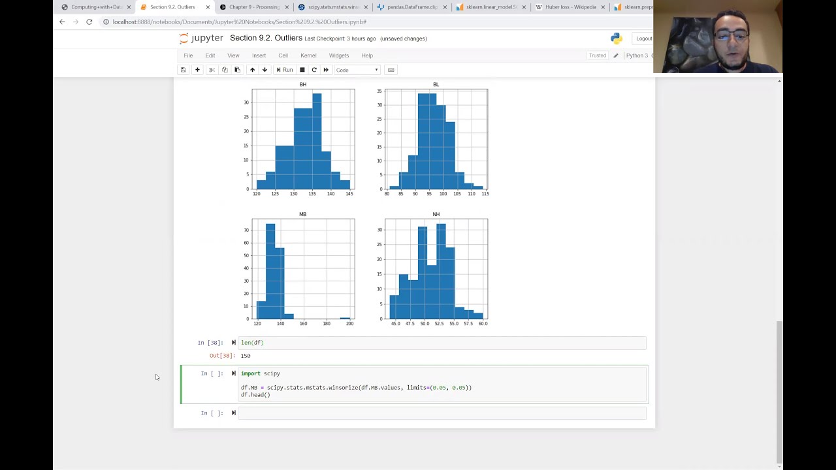Click inside the len(df) code cell
This screenshot has width=836, height=470.
pyautogui.click(x=442, y=343)
